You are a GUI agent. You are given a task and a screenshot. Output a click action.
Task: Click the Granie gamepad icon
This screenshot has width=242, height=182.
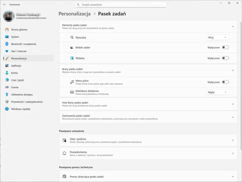pos(7,87)
